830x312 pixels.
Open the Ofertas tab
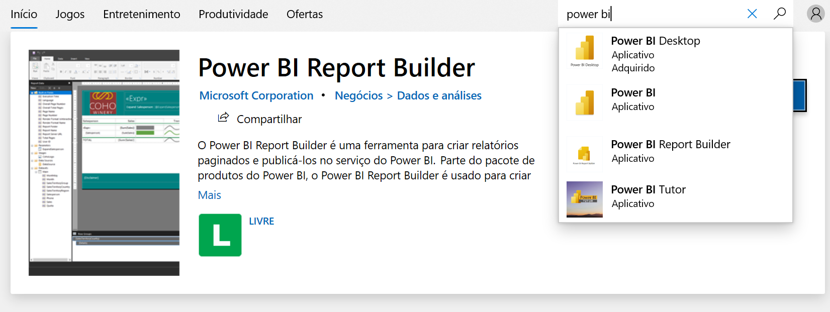point(305,14)
